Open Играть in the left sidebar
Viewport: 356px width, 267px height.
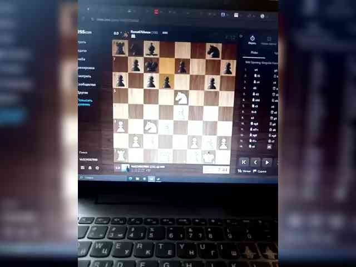coord(82,42)
